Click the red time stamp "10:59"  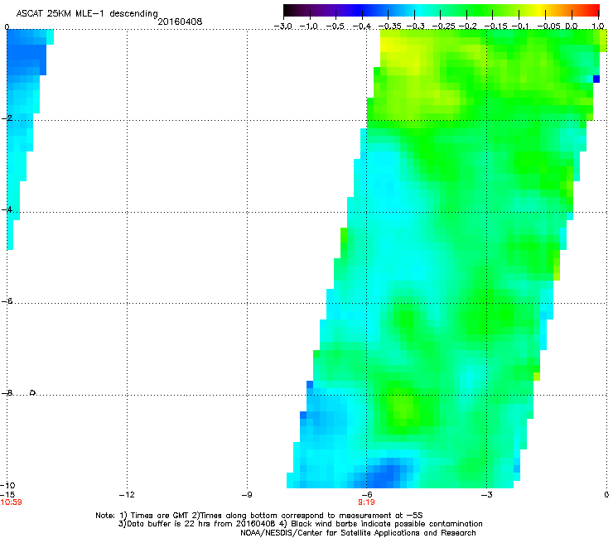click(x=12, y=502)
